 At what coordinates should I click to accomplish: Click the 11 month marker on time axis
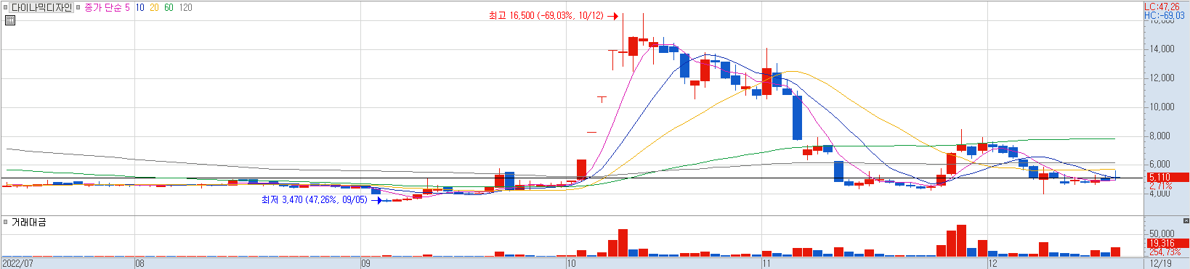pyautogui.click(x=766, y=263)
